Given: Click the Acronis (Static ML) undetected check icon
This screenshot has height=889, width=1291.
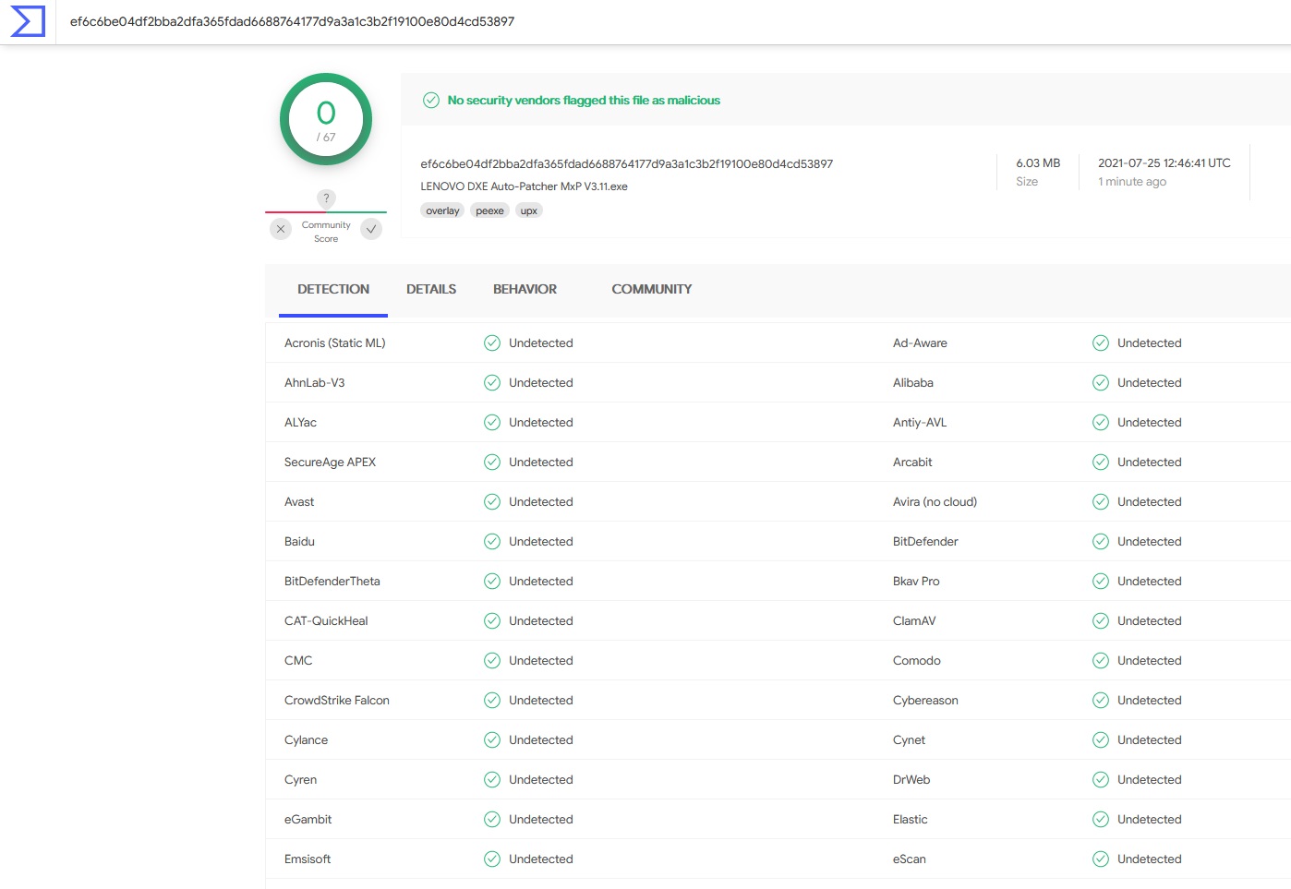Looking at the screenshot, I should [x=492, y=343].
